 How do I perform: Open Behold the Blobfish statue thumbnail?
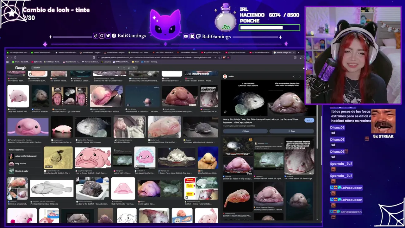tap(129, 127)
